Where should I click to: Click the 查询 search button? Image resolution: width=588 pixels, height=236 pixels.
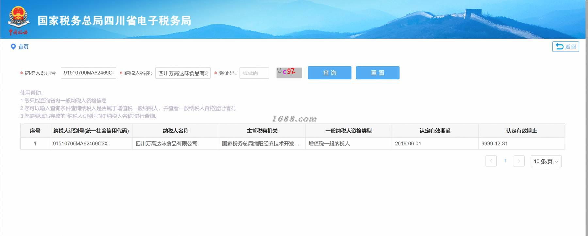[x=330, y=72]
